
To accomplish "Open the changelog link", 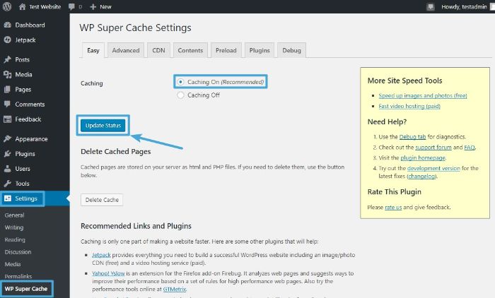I will pos(421,177).
